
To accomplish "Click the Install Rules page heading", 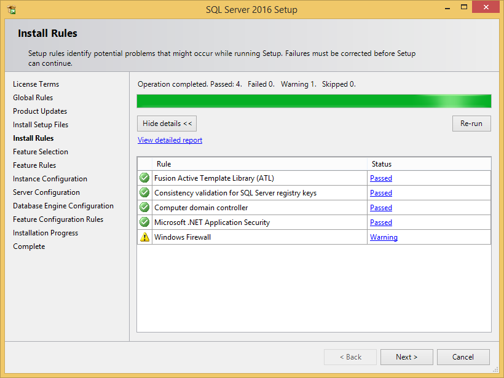I will click(x=47, y=33).
